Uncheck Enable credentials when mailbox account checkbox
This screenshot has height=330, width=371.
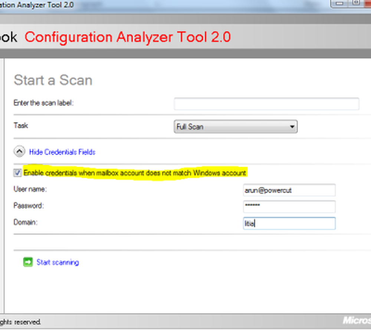17,173
